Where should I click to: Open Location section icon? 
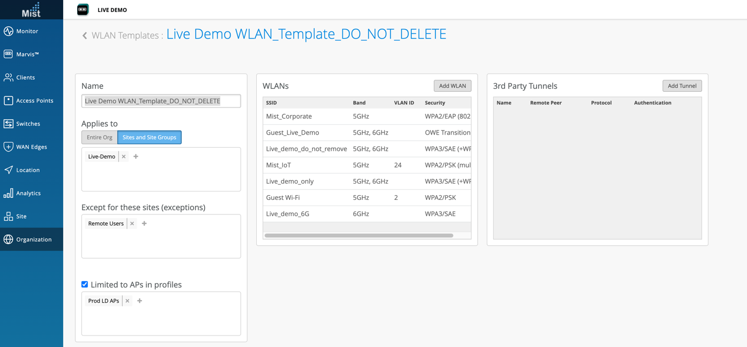[x=8, y=170]
